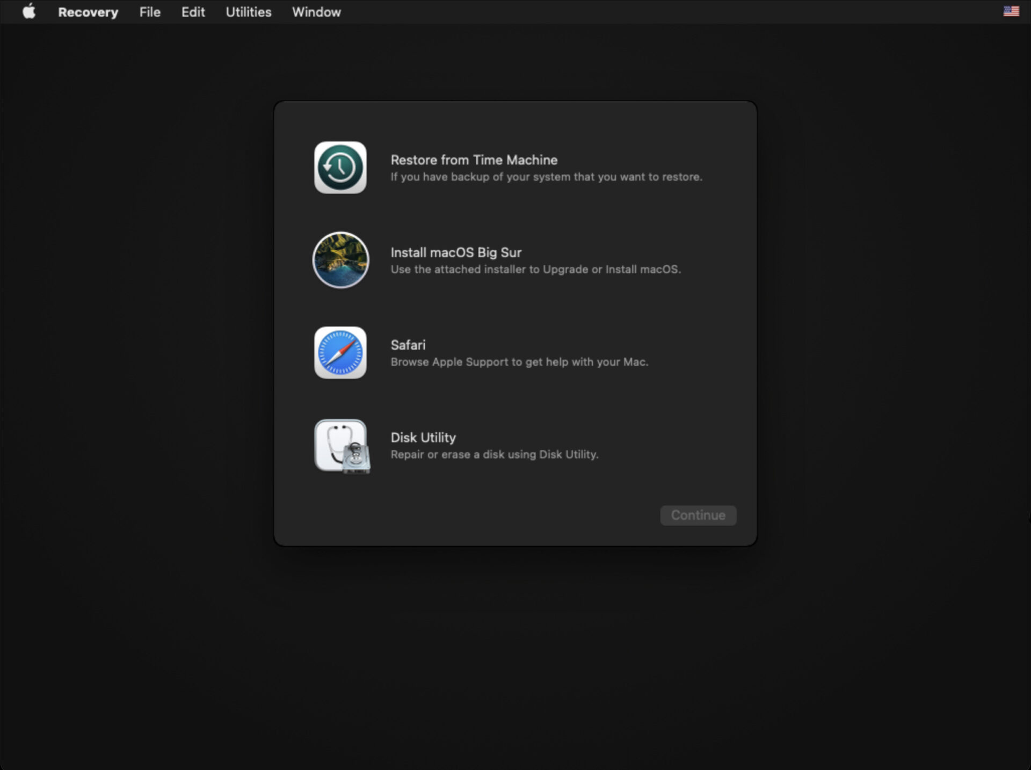Click the macOS Big Sur installer icon
This screenshot has width=1031, height=770.
tap(340, 260)
